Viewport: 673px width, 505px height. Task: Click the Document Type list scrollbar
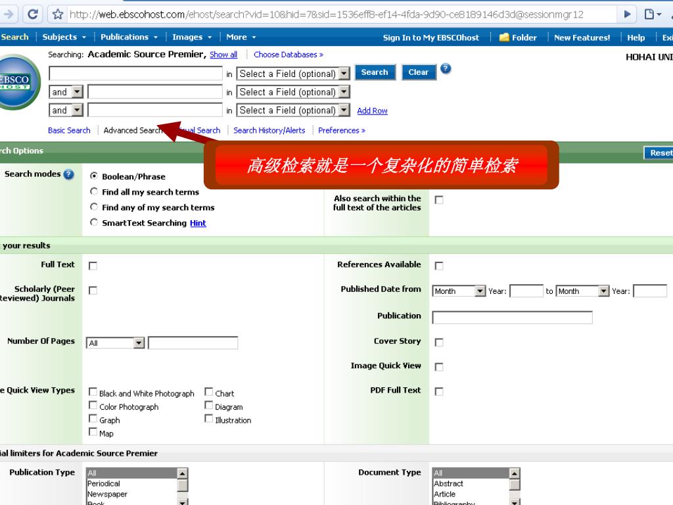(515, 487)
